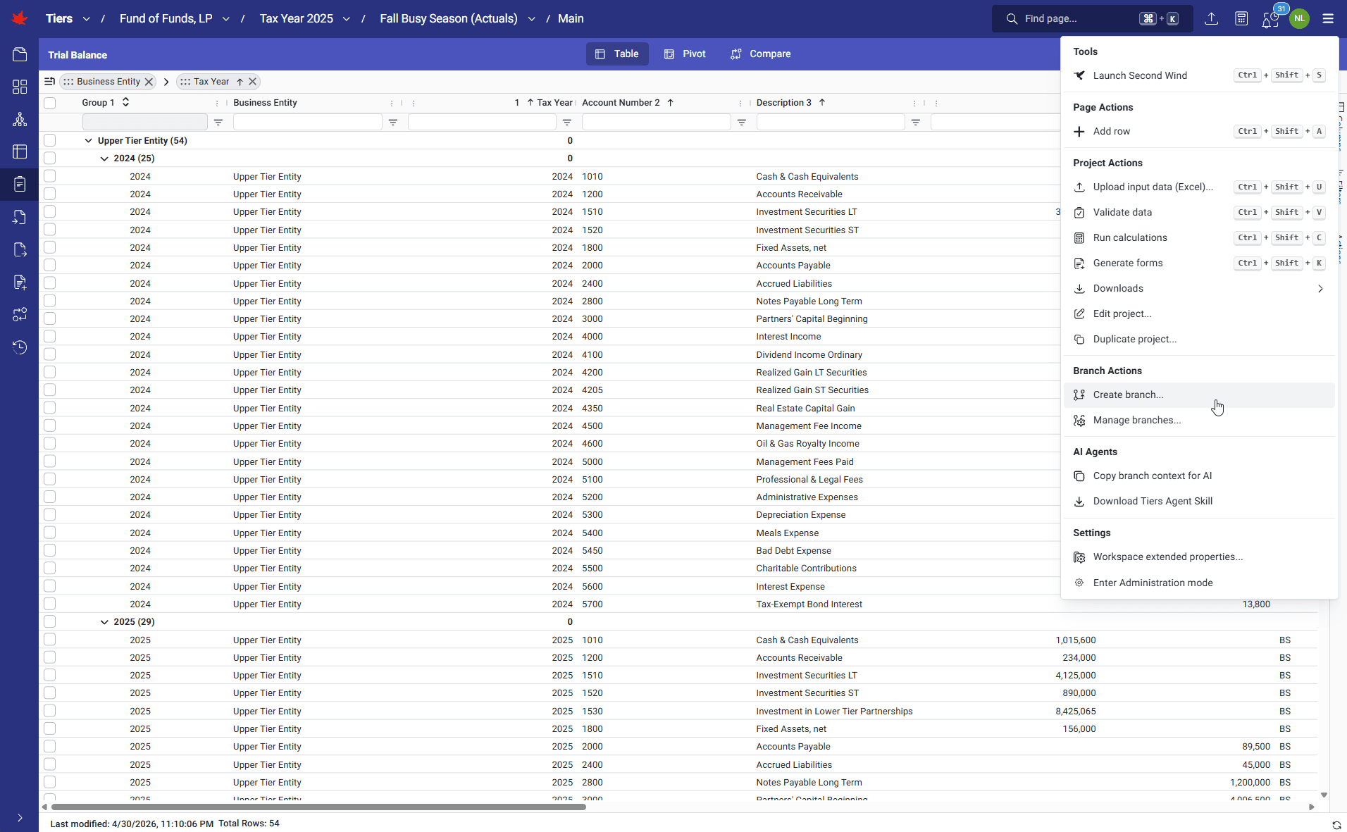Select Copy branch context for AI

(1199, 476)
